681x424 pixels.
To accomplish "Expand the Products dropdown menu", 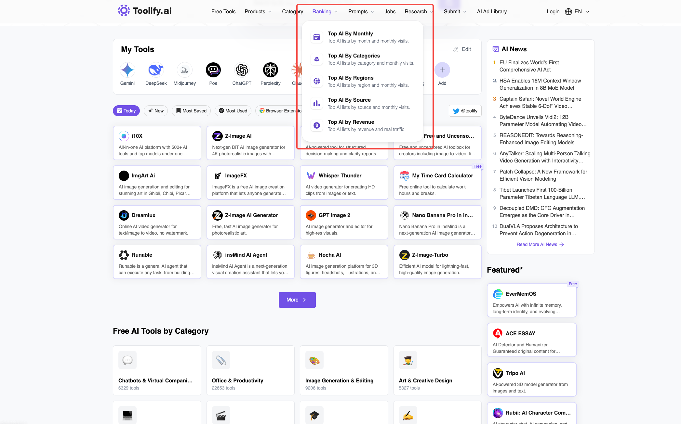I will 258,12.
